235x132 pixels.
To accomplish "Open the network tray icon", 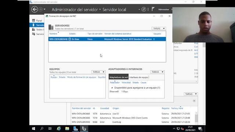I will click(178, 129).
